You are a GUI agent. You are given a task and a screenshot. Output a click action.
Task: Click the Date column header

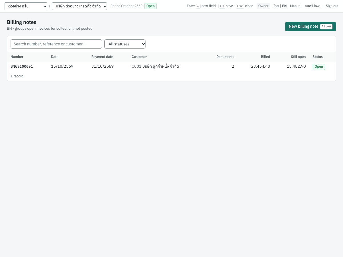click(x=55, y=57)
